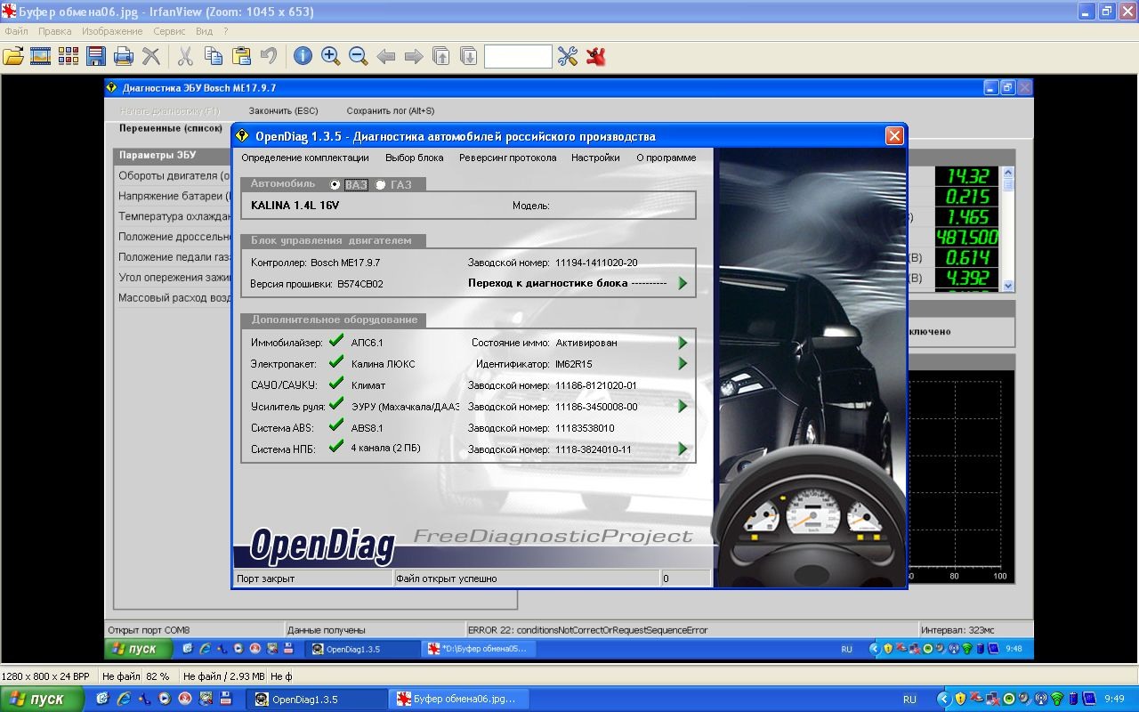Open the Правка menu in IrfanView

pos(55,31)
